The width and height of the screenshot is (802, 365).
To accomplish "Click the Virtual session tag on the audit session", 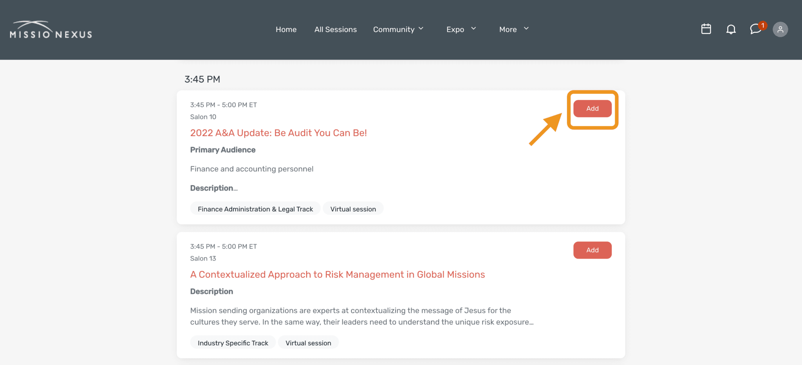I will [x=353, y=209].
